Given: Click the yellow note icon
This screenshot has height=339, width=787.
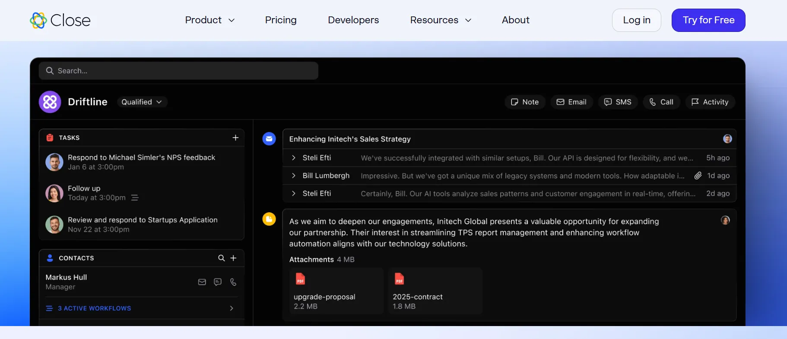Looking at the screenshot, I should click(x=269, y=219).
